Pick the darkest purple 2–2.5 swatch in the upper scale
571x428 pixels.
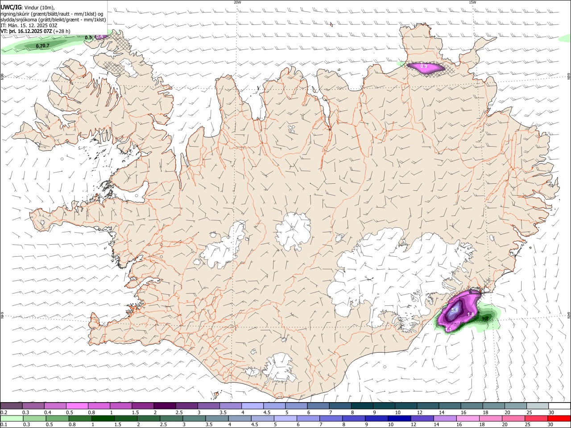[165, 406]
